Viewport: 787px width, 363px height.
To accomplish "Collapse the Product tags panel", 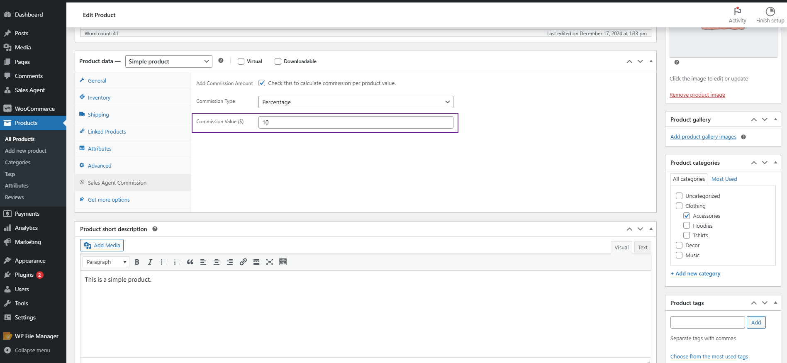I will point(775,303).
